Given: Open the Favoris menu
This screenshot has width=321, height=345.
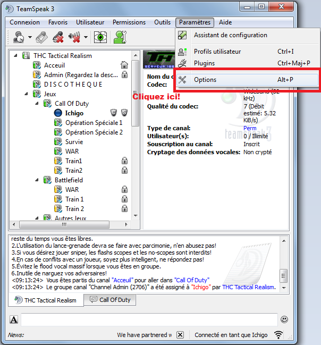Looking at the screenshot, I should 58,22.
